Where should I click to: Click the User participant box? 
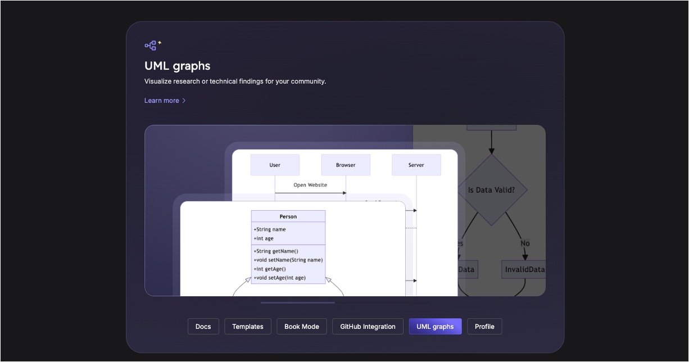tap(275, 165)
